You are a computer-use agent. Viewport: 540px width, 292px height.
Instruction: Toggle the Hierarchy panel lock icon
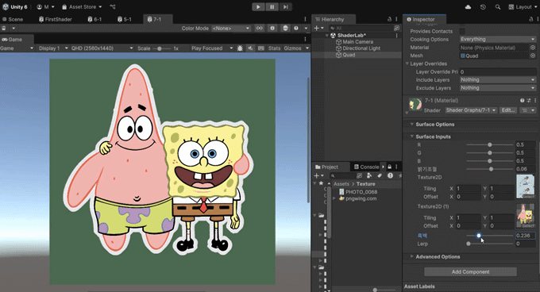(x=389, y=19)
